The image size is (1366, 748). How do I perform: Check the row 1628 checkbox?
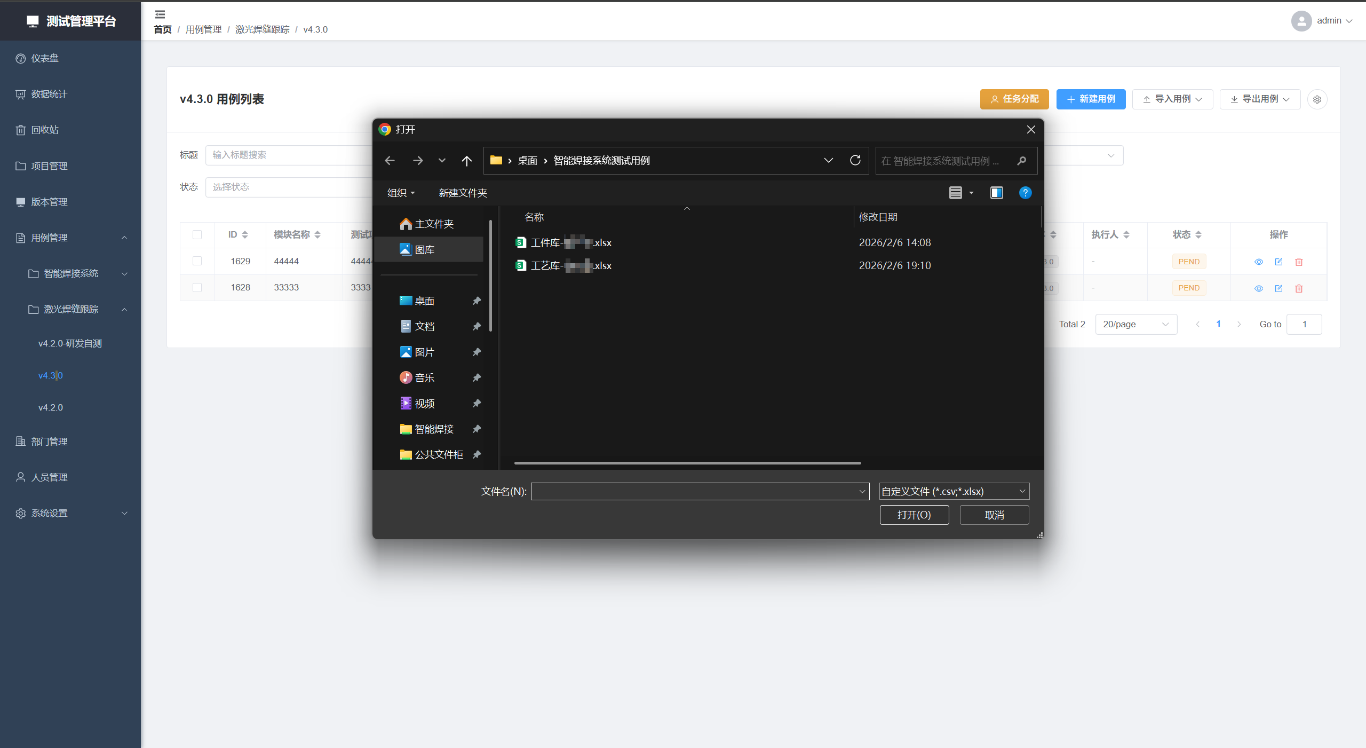point(197,288)
